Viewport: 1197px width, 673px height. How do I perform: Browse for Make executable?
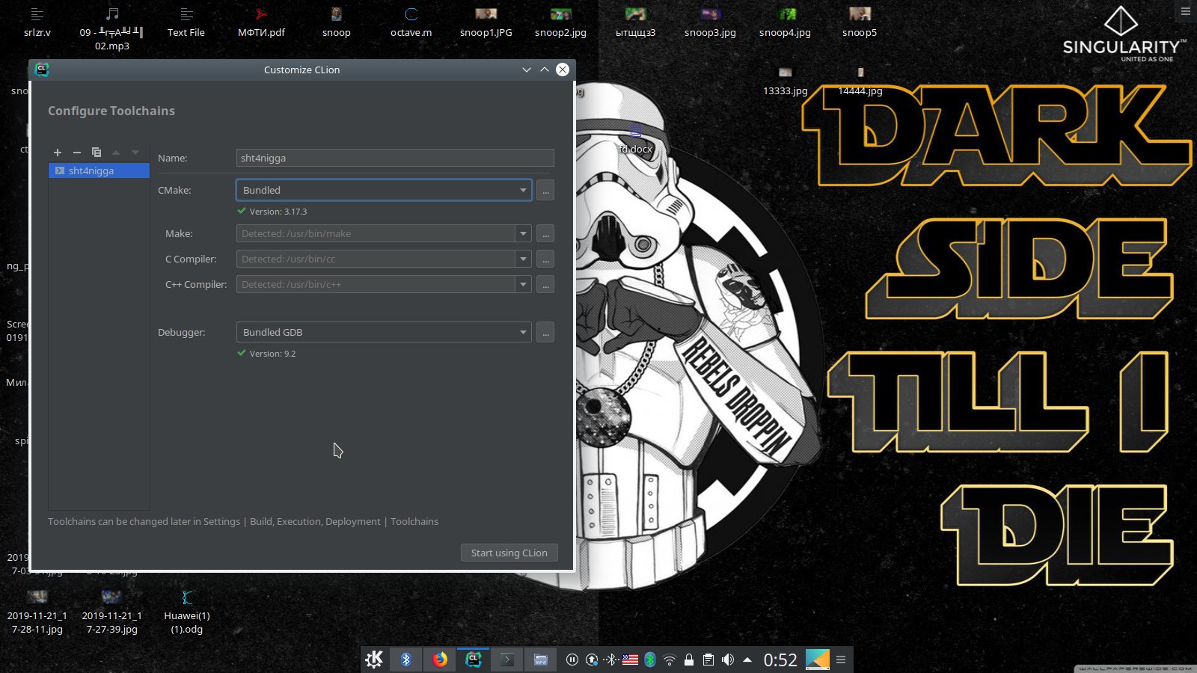click(x=545, y=233)
